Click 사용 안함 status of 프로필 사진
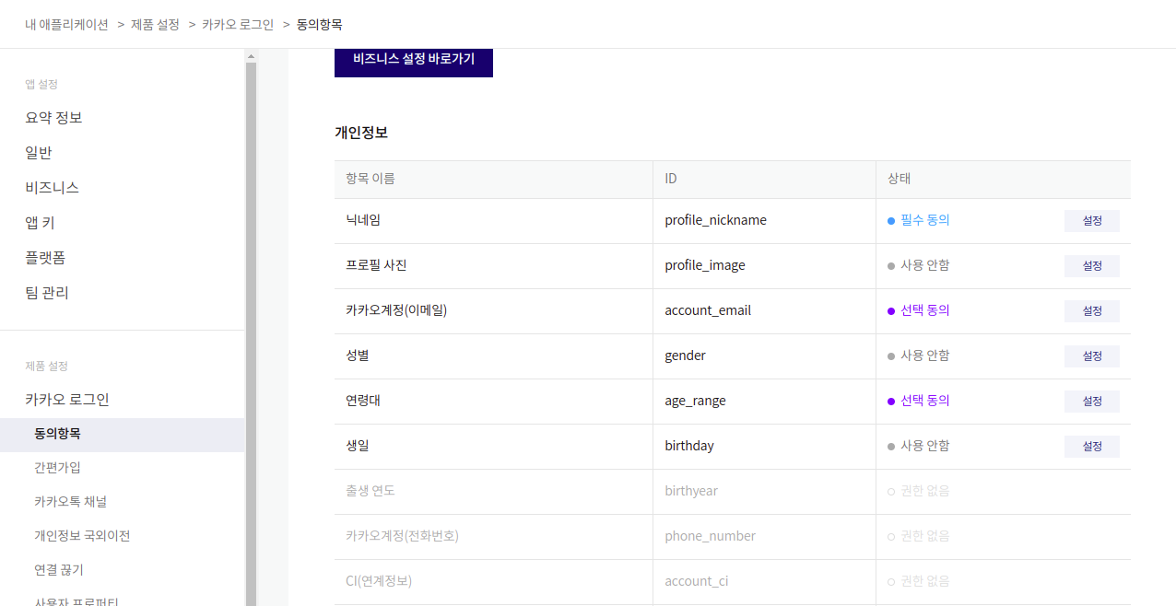 click(919, 265)
